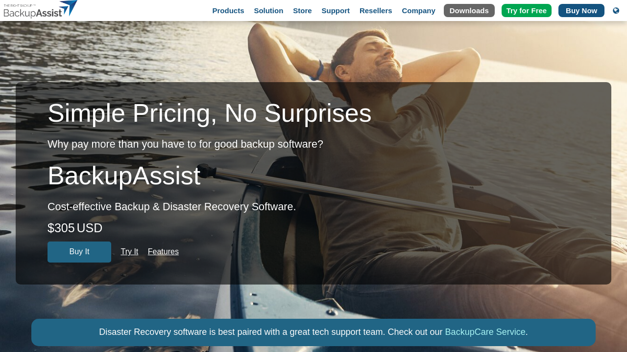Screen dimensions: 627x352
Task: Open the BackupCare Service link
Action: coord(485,332)
